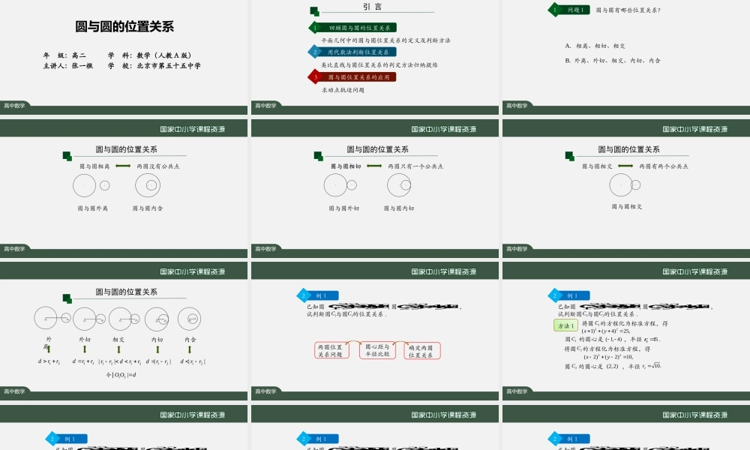This screenshot has height=450, width=750.
Task: Click the 圆与圆内含 circle diagram
Action: [148, 186]
